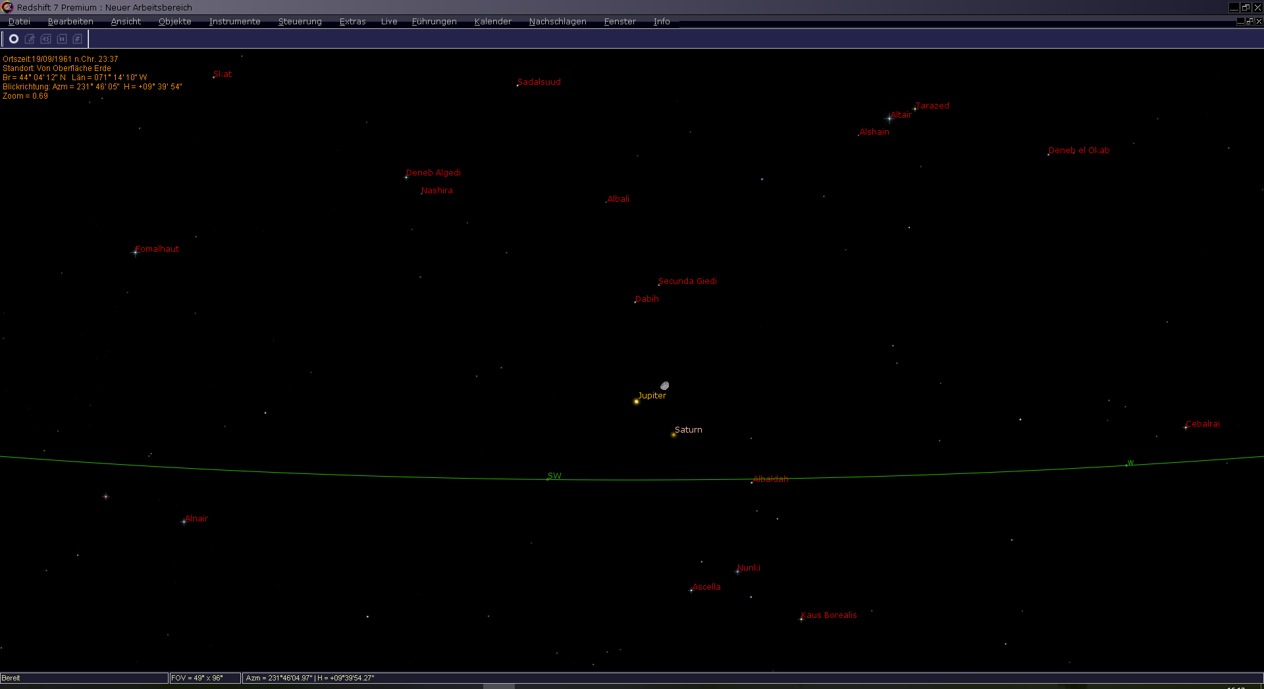Click the Redshift app logo in title bar
This screenshot has width=1264, height=689.
click(x=7, y=7)
